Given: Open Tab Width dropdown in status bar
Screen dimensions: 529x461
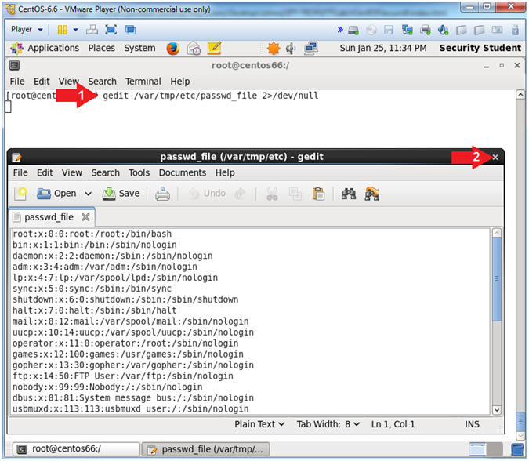Looking at the screenshot, I should 328,424.
